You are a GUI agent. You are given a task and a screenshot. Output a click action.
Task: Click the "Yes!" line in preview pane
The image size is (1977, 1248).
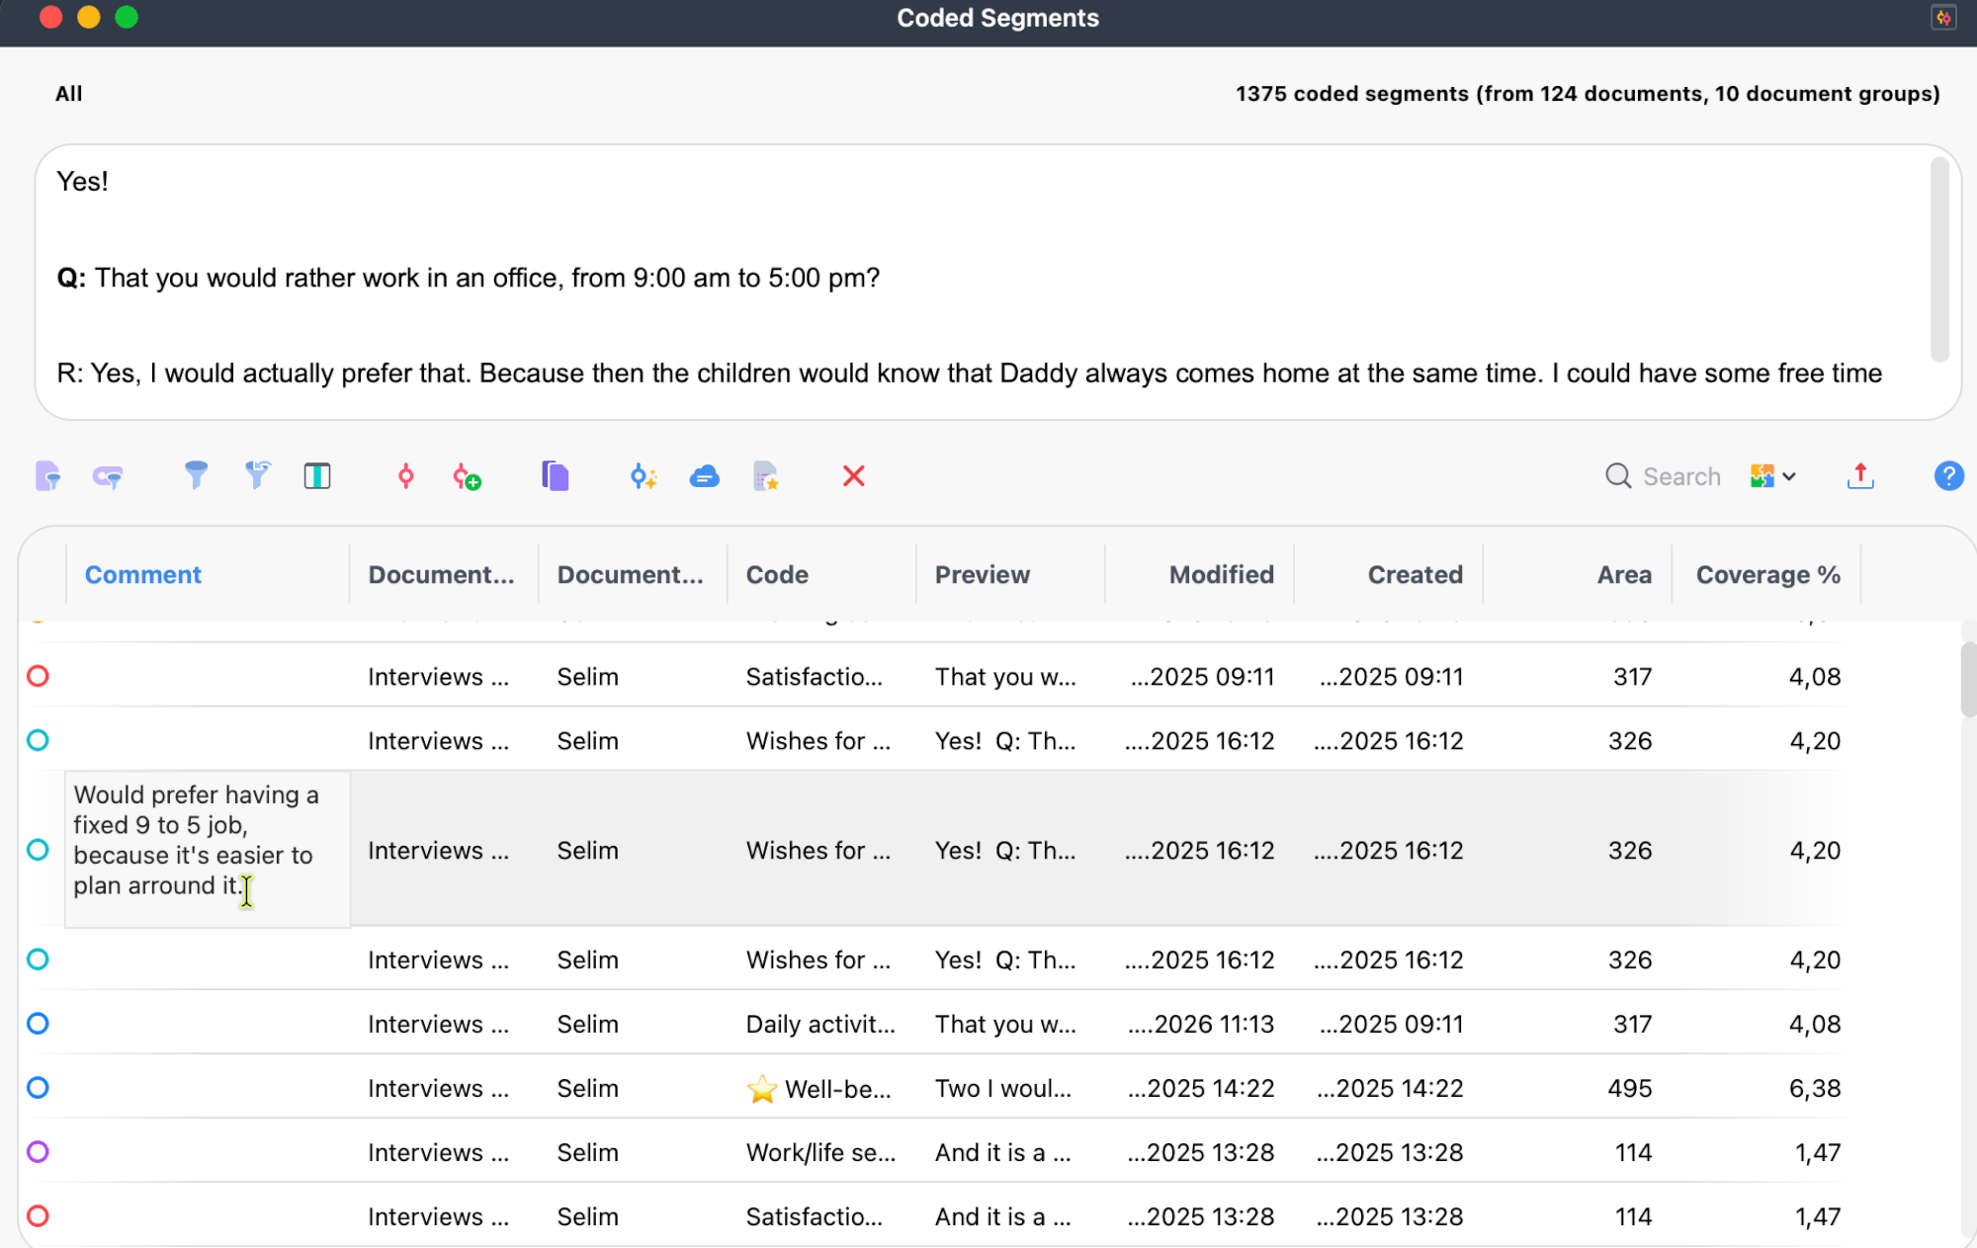(82, 181)
